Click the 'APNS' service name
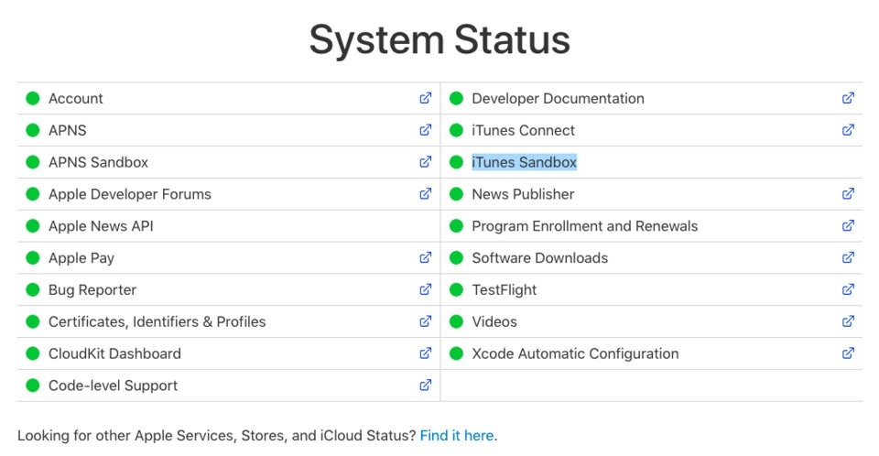The image size is (879, 456). pyautogui.click(x=67, y=130)
